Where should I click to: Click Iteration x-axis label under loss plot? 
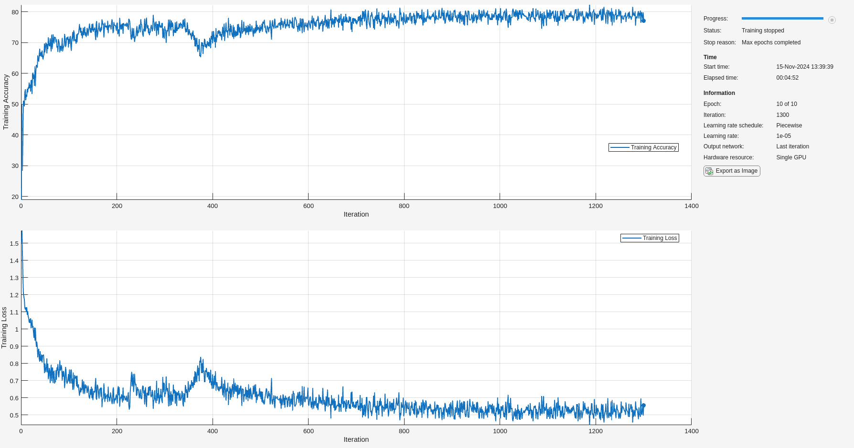tap(356, 439)
